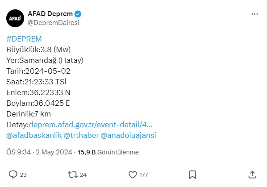267x187 pixels.
Task: Like the tweet with heart icon
Action: point(133,175)
